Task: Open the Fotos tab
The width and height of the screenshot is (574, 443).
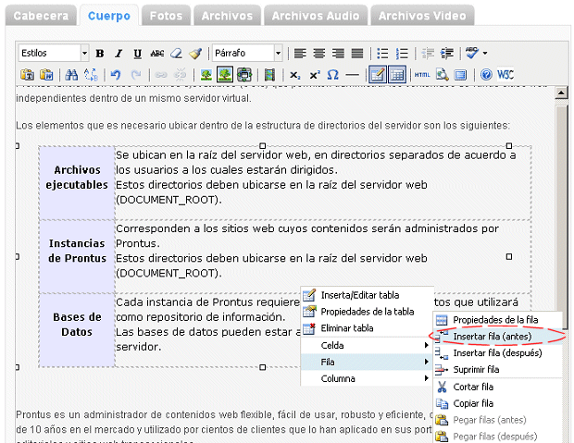Action: click(166, 16)
